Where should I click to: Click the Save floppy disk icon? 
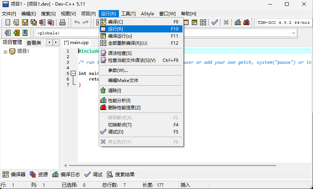tap(25, 22)
